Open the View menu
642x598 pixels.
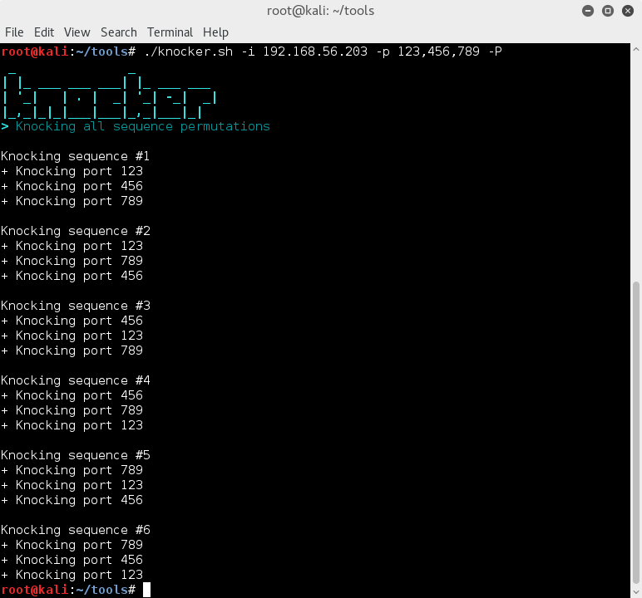click(x=77, y=32)
